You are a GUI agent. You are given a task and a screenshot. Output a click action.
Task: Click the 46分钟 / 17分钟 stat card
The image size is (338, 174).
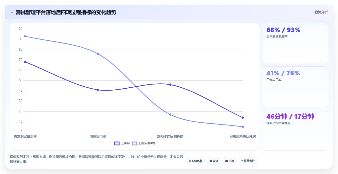coord(296,130)
